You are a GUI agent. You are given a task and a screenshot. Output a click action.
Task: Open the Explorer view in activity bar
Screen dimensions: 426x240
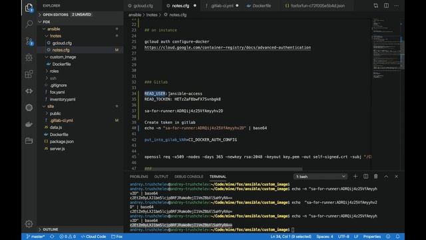[29, 7]
